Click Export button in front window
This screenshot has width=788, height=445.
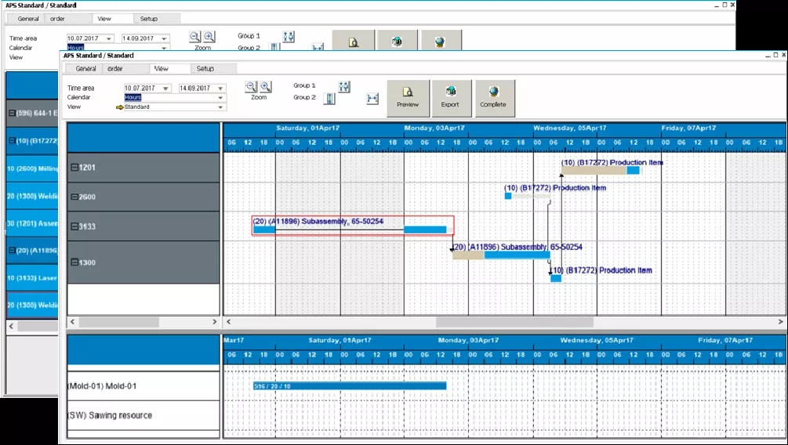pyautogui.click(x=450, y=97)
